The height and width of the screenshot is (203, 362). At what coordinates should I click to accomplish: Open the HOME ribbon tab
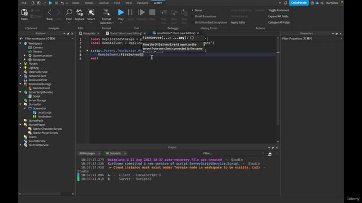coord(75,3)
